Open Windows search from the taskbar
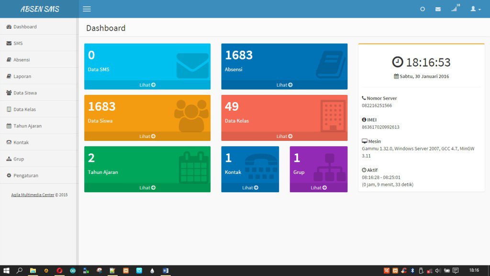The image size is (490, 276). [x=19, y=270]
